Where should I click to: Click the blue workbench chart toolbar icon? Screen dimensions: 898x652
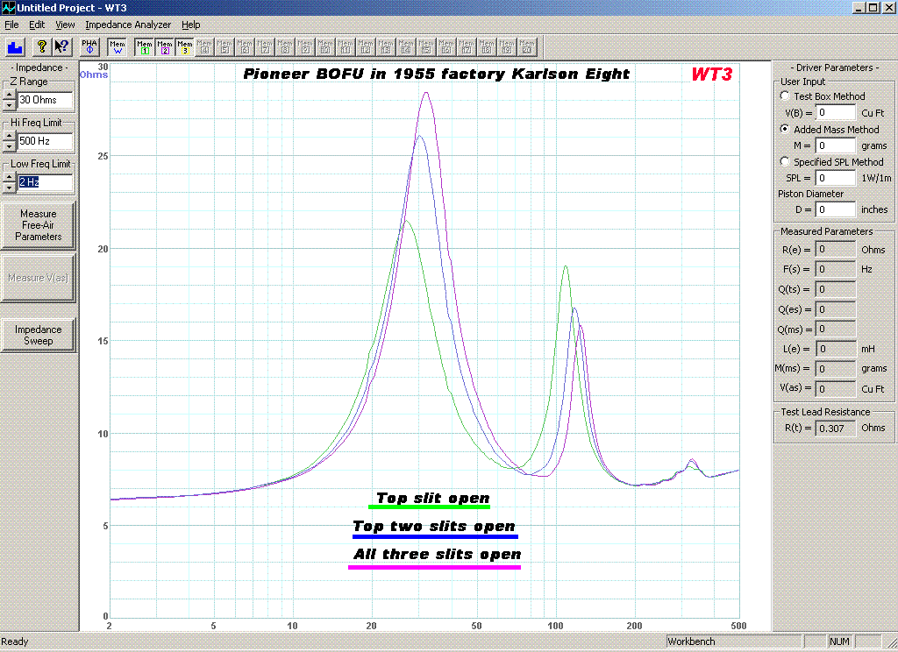pos(15,47)
